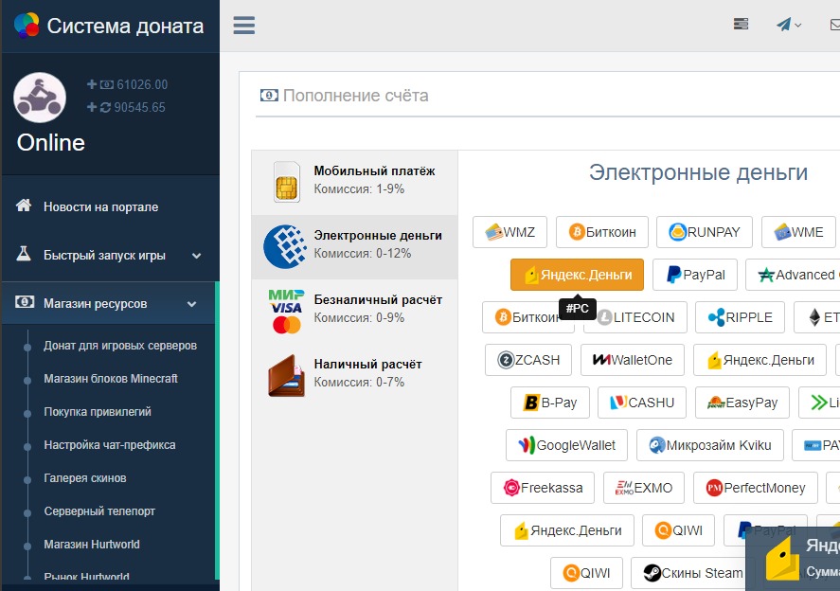The image size is (840, 591).
Task: Select the Мобильный платёж payment tab
Action: tap(354, 181)
